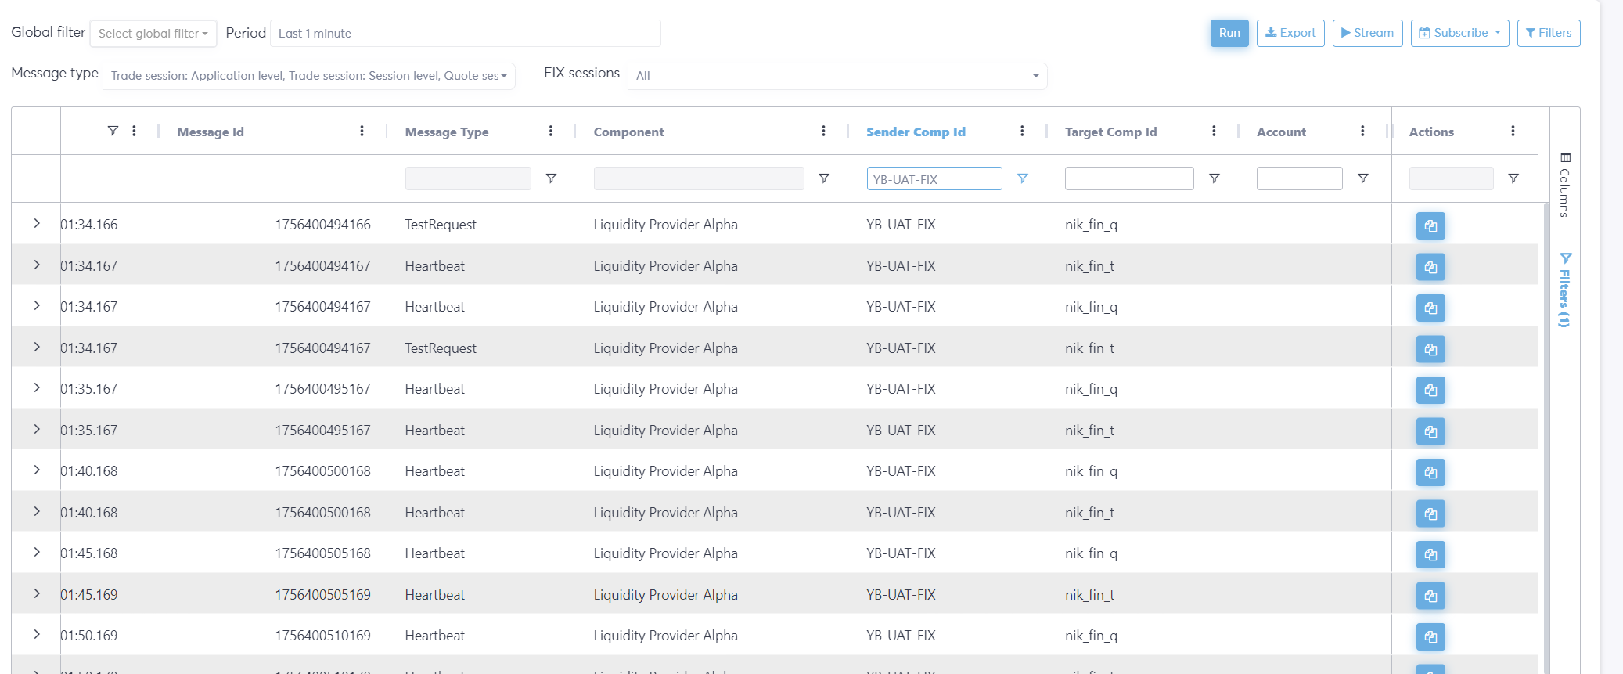Viewport: 1623px width, 674px height.
Task: Open the Message Id column menu
Action: click(x=362, y=132)
